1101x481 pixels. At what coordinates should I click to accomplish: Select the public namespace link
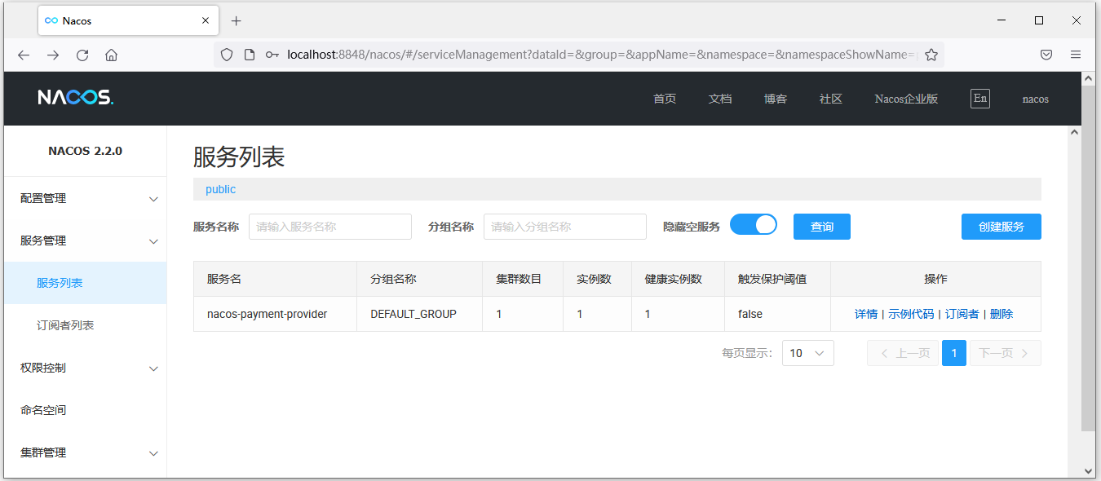[x=220, y=189]
